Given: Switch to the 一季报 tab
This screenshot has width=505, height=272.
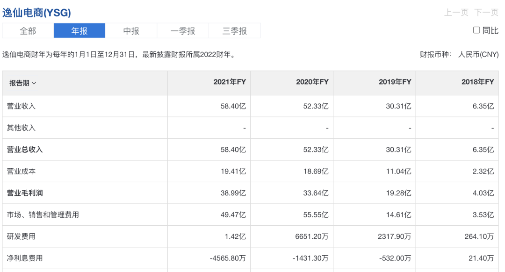Looking at the screenshot, I should (183, 31).
